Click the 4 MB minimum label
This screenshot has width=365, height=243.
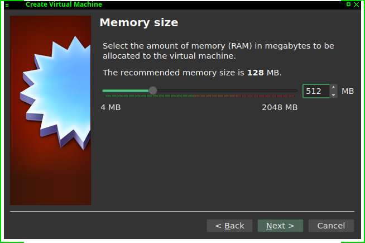111,107
